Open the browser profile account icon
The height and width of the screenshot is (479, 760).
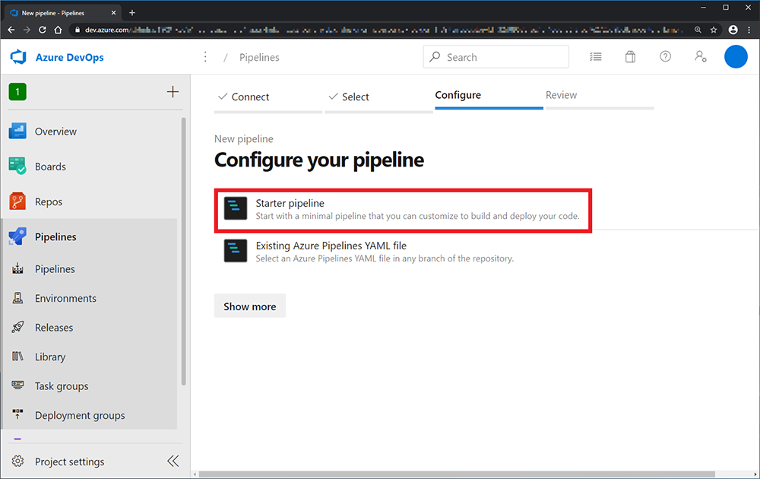(733, 30)
